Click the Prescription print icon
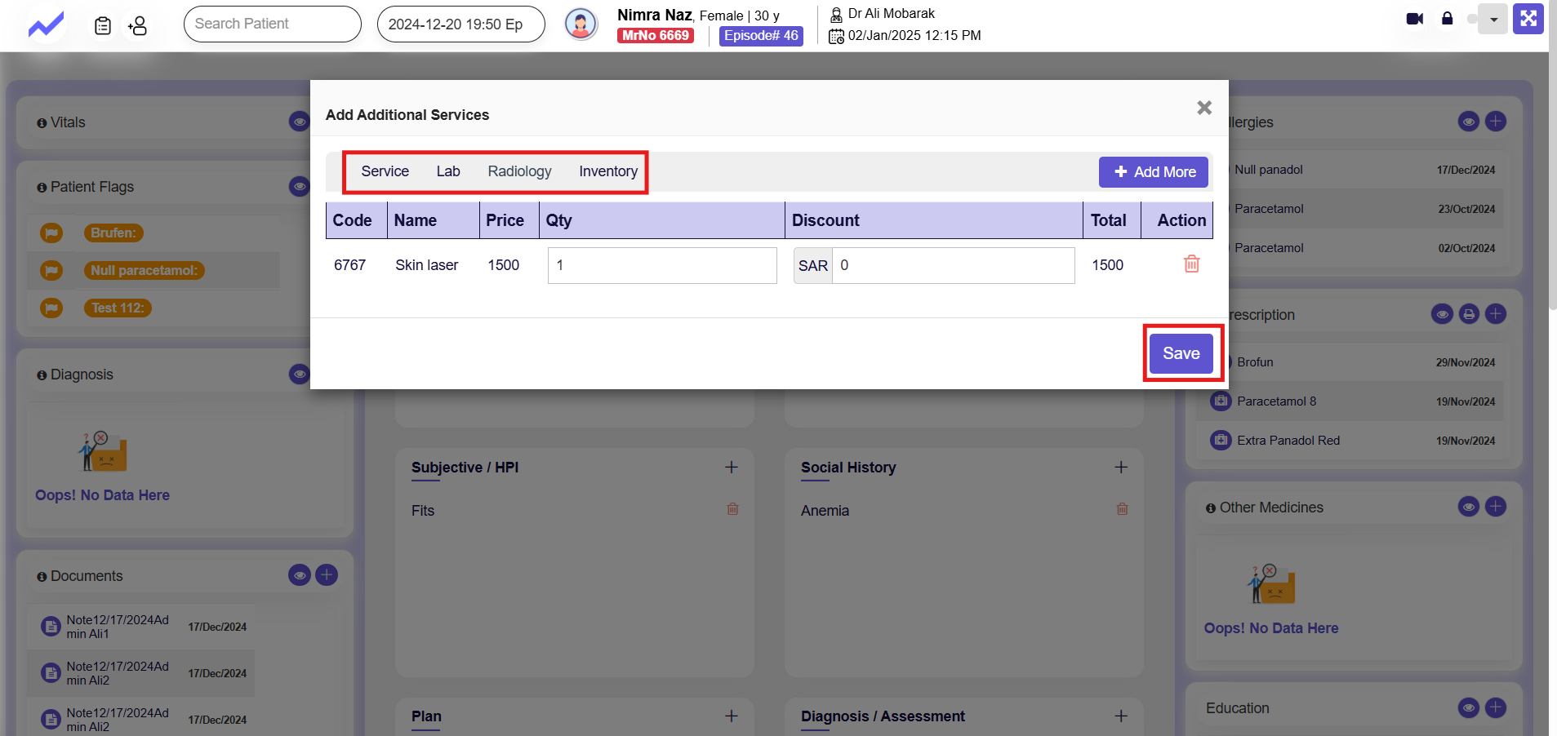Viewport: 1557px width, 736px height. [x=1469, y=314]
